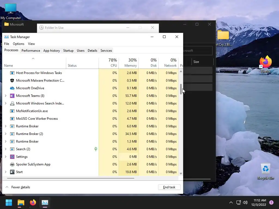Expand the Microsoft Teams (8) process group
Screen dimensions: 279x209
[6, 96]
